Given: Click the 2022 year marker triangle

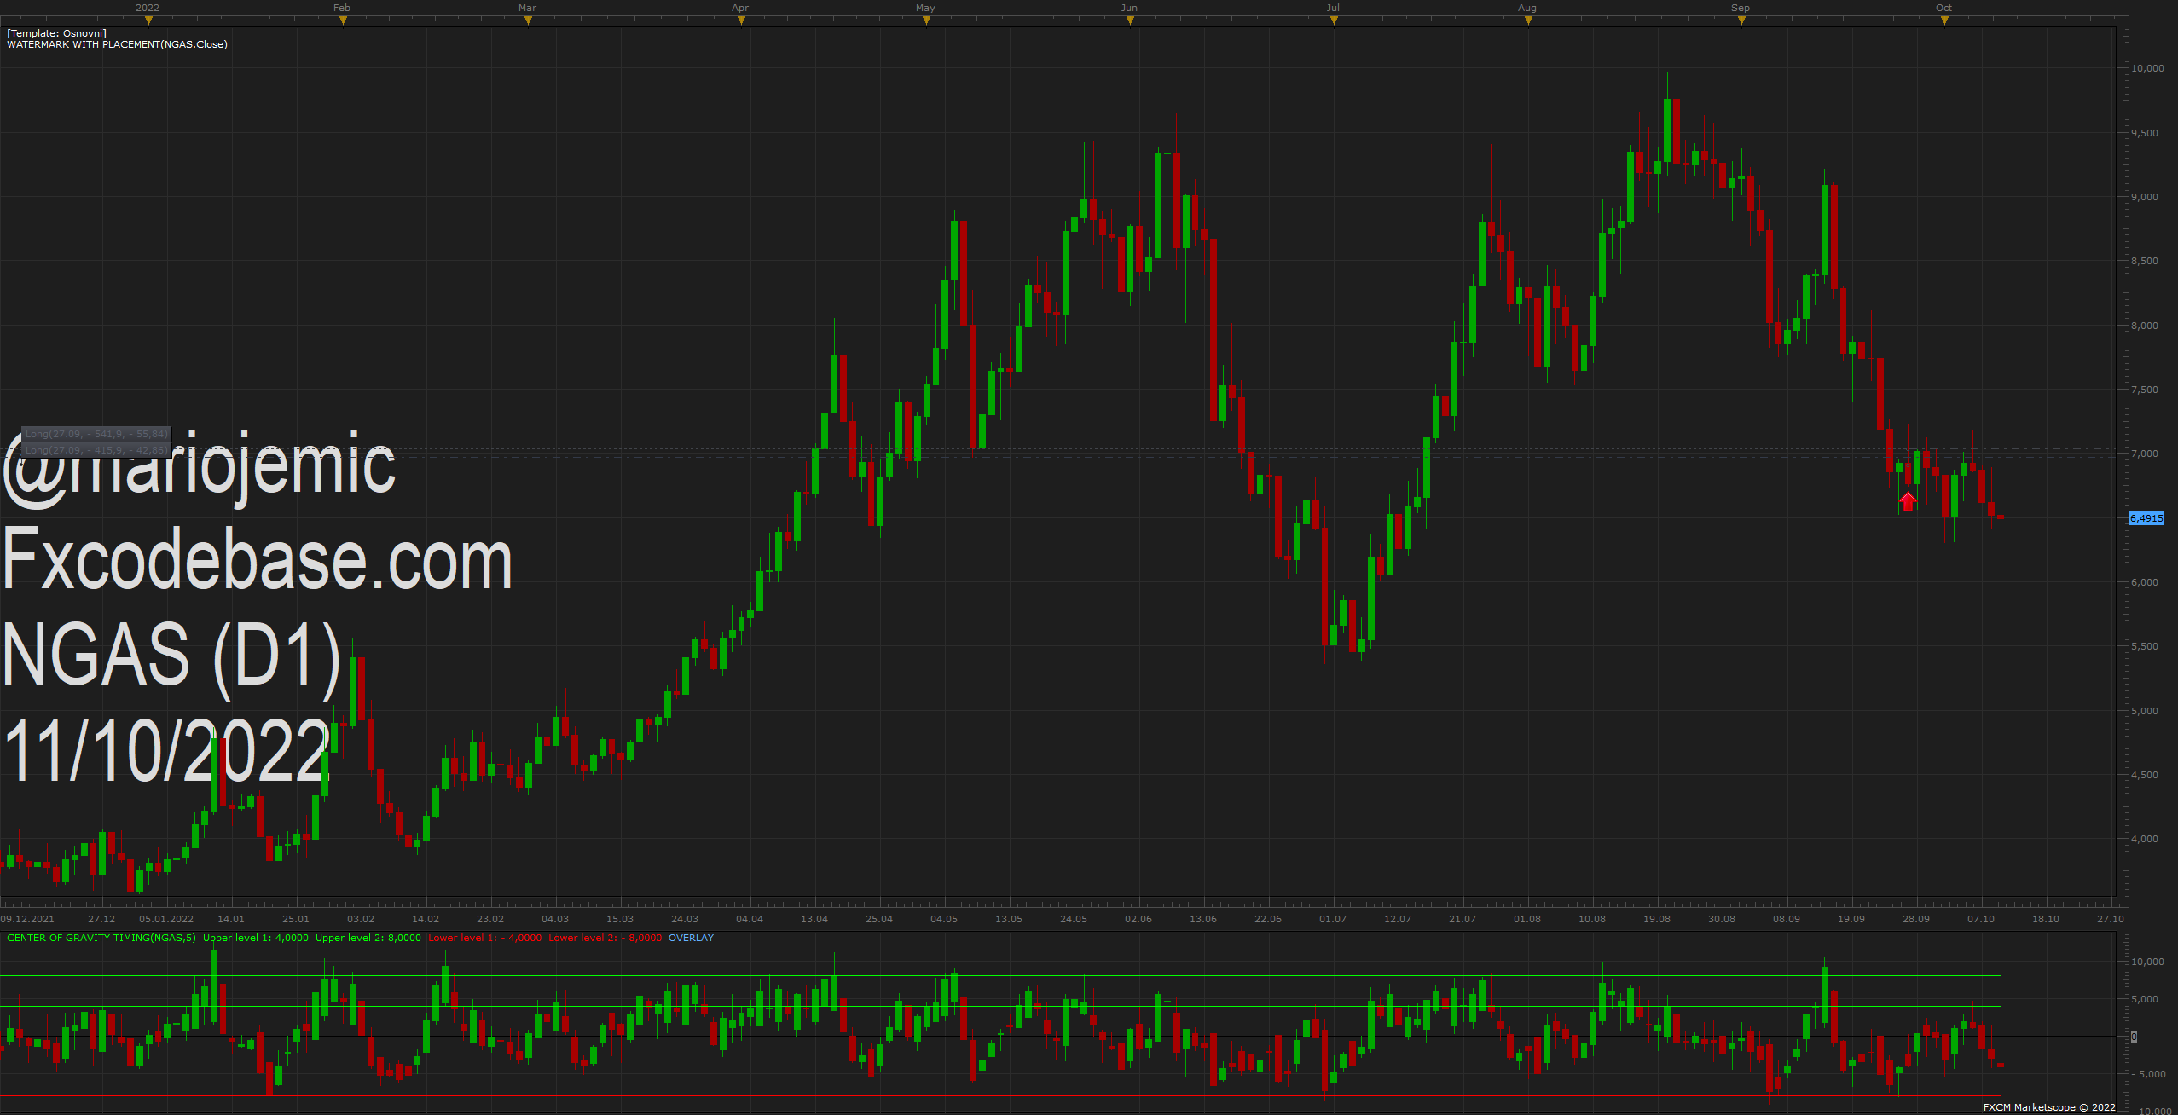Looking at the screenshot, I should [x=148, y=21].
